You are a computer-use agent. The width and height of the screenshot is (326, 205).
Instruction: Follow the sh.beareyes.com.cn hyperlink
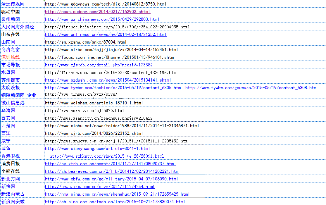point(112,171)
